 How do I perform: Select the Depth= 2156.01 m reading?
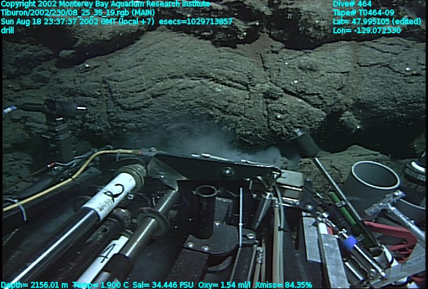tap(34, 285)
